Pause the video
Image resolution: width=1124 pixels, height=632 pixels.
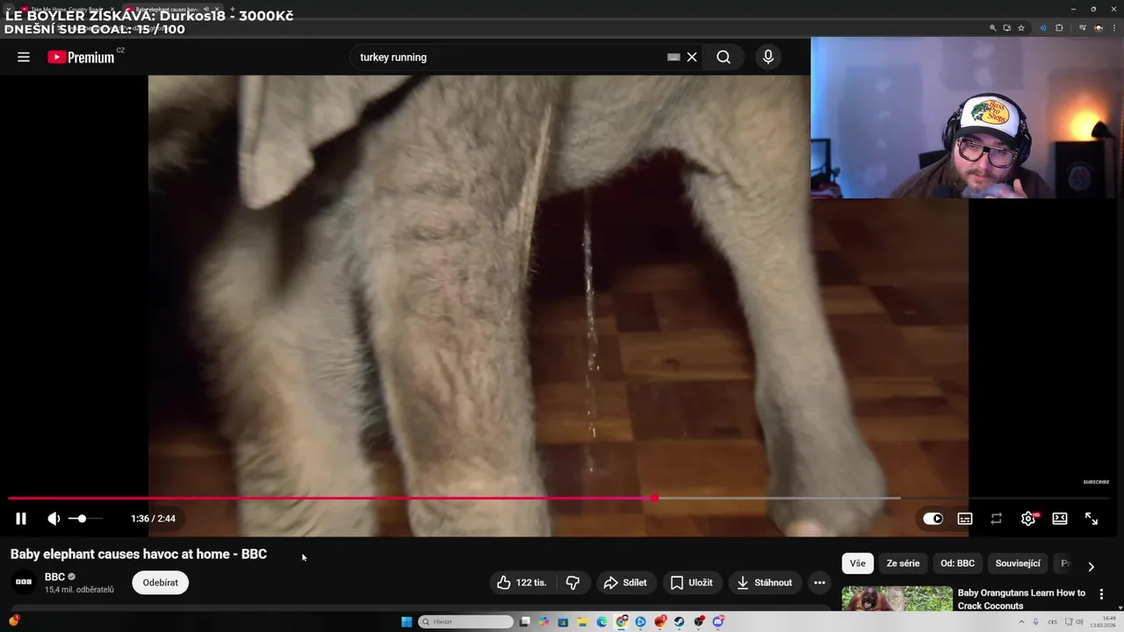pyautogui.click(x=21, y=519)
